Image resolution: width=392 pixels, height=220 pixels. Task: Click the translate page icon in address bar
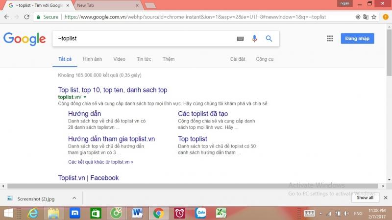pos(366,17)
